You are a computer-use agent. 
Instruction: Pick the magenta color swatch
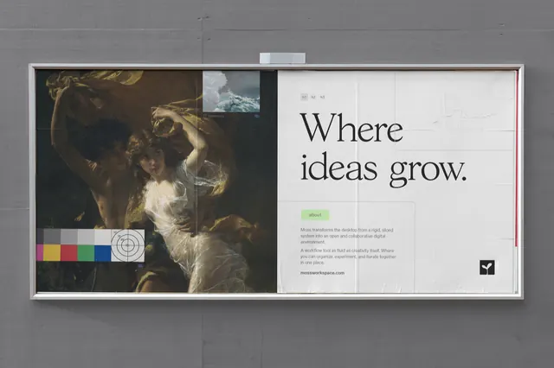point(40,253)
